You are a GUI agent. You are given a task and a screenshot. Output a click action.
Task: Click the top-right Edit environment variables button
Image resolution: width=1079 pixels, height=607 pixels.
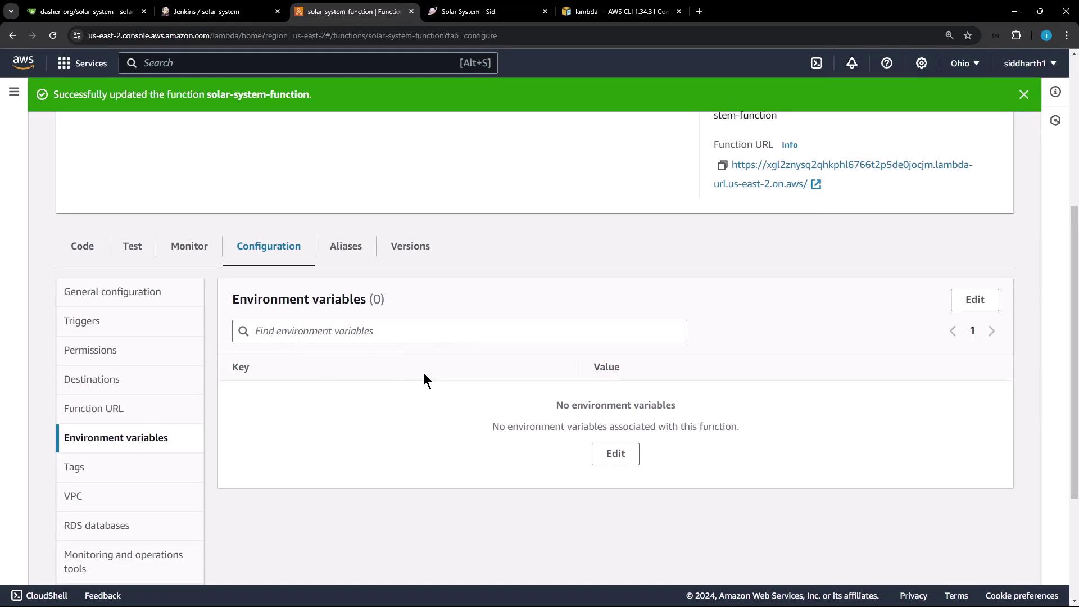point(974,300)
